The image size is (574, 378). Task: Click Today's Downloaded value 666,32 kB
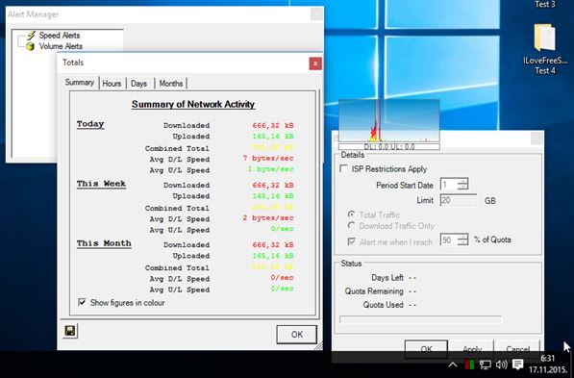pyautogui.click(x=273, y=126)
